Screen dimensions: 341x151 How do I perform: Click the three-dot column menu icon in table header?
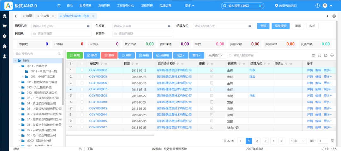(70, 64)
